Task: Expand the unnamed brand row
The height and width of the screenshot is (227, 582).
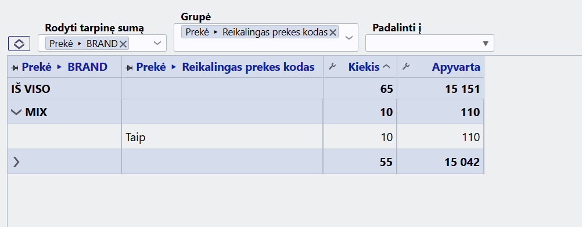Action: 16,162
